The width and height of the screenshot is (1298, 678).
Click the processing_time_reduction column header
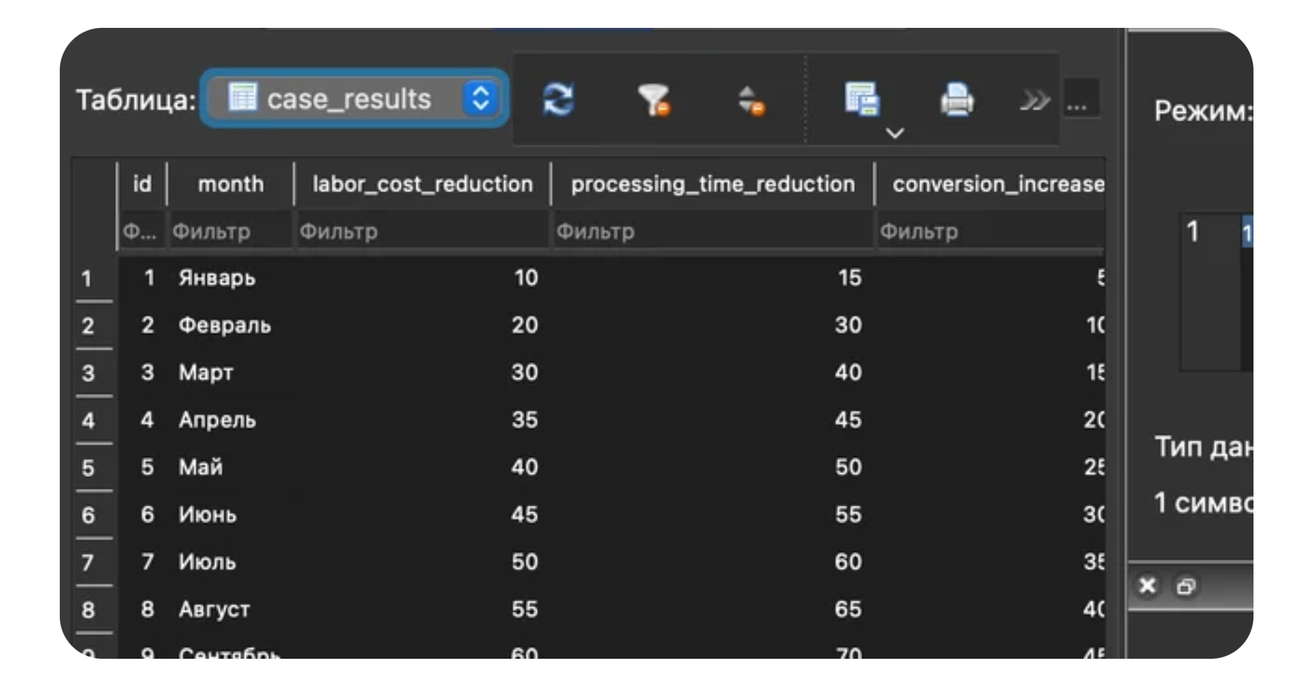(x=713, y=184)
